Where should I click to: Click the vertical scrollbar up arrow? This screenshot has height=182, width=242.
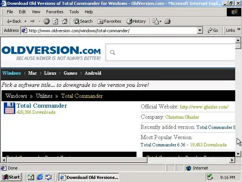click(x=238, y=40)
